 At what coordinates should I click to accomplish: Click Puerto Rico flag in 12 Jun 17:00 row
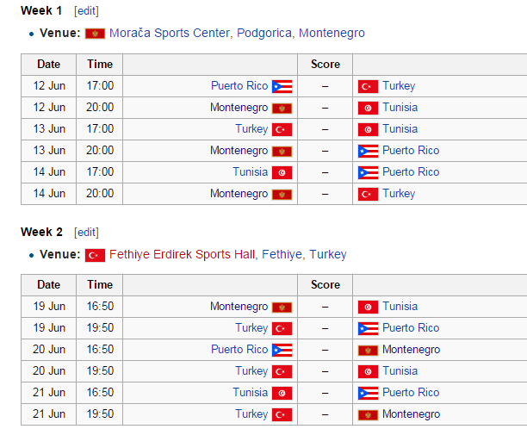click(282, 86)
